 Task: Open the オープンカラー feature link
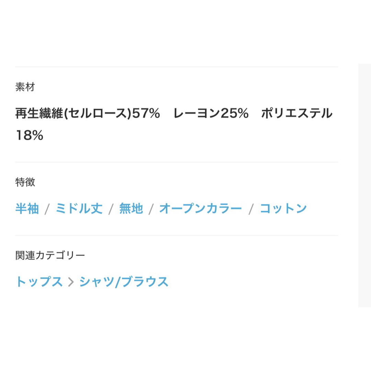[x=200, y=209]
